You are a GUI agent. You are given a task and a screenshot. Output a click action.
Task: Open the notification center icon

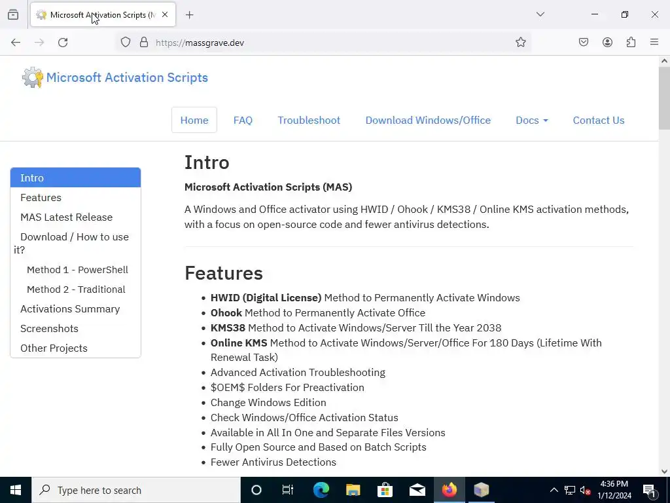tap(649, 490)
